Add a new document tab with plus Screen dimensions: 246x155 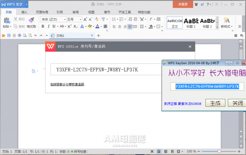98,35
